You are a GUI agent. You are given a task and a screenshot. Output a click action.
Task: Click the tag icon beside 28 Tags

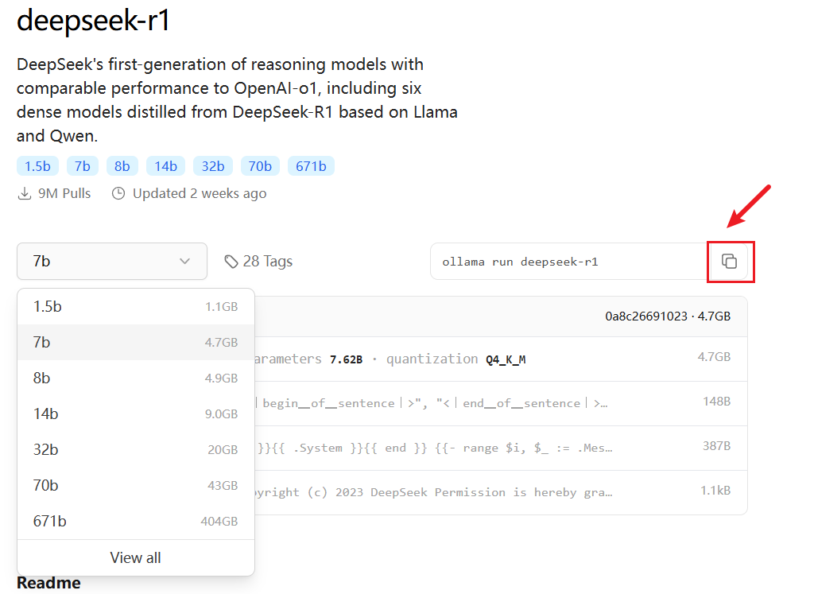coord(231,262)
